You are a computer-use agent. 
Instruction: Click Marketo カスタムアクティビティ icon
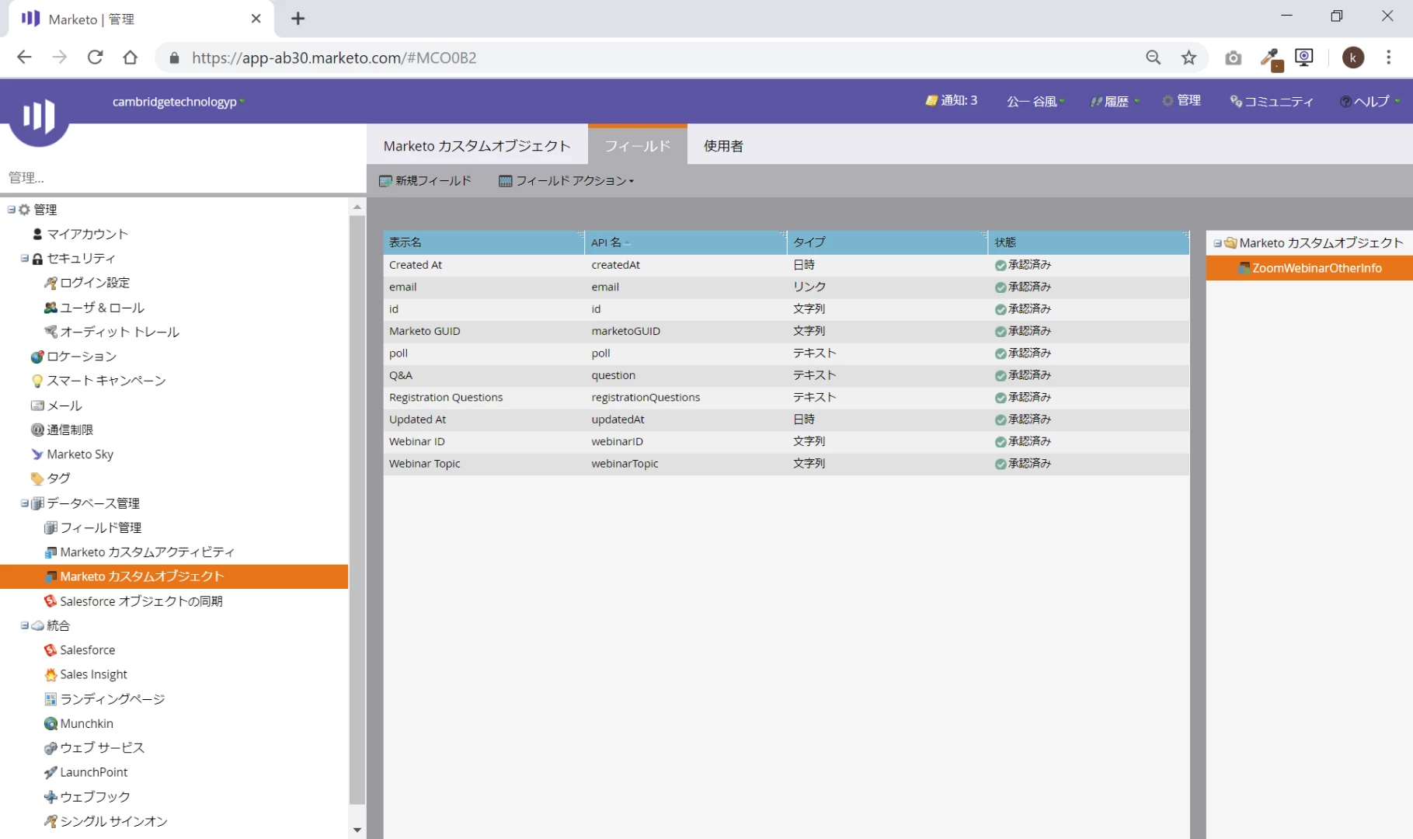(x=50, y=552)
